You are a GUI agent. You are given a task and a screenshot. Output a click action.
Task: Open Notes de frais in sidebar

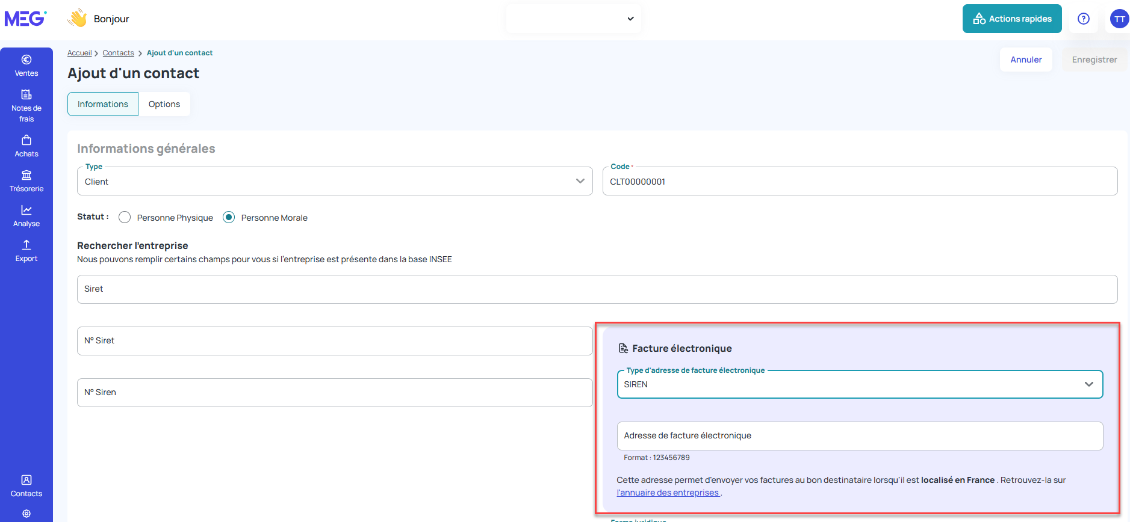pos(26,106)
